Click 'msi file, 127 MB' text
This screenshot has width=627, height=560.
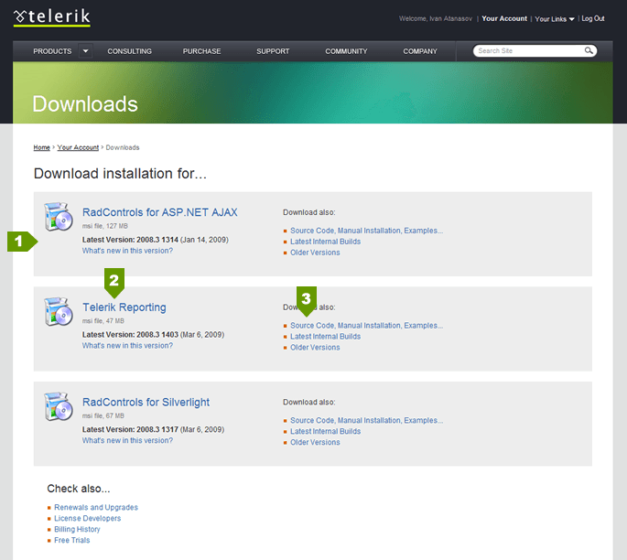(x=105, y=226)
